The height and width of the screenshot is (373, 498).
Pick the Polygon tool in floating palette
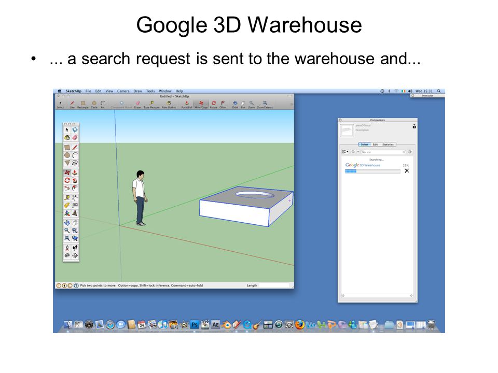(67, 163)
